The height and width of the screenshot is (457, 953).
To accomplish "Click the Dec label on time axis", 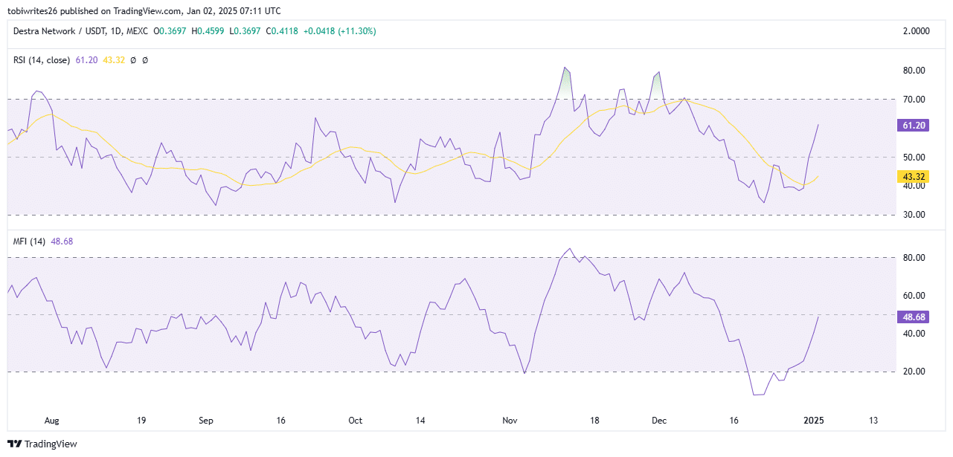I will [659, 421].
